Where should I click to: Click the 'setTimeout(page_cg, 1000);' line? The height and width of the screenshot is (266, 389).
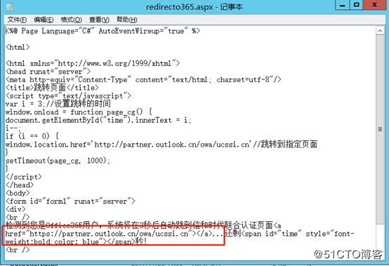(x=58, y=161)
